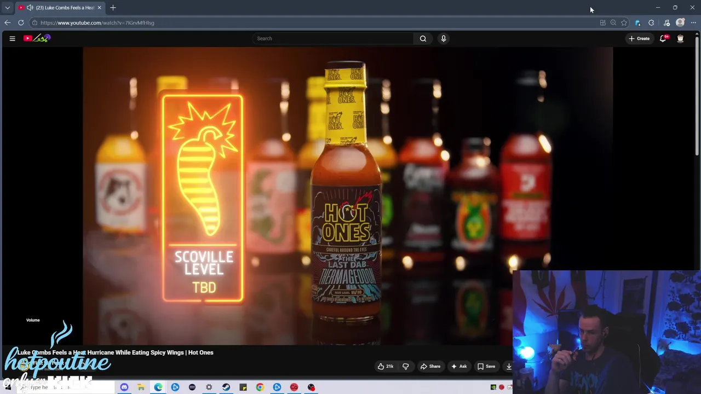The height and width of the screenshot is (394, 701).
Task: Open a new browser tab
Action: (113, 8)
